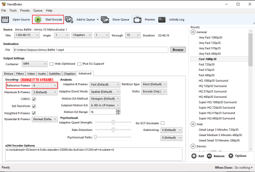
Task: Open the Queue menu
Action: [38, 10]
